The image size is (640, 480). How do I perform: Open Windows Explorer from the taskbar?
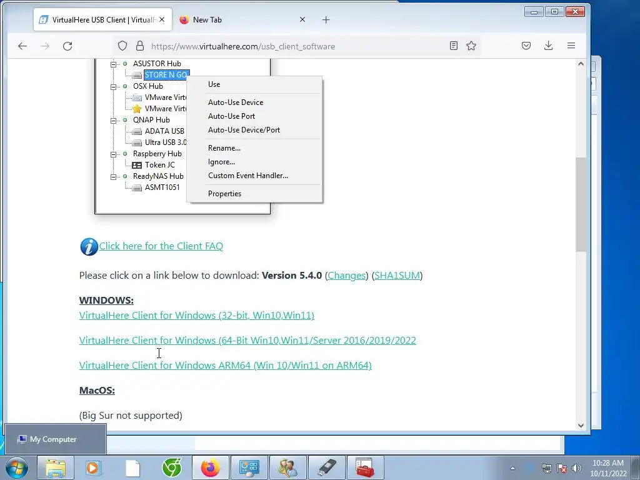tap(55, 467)
